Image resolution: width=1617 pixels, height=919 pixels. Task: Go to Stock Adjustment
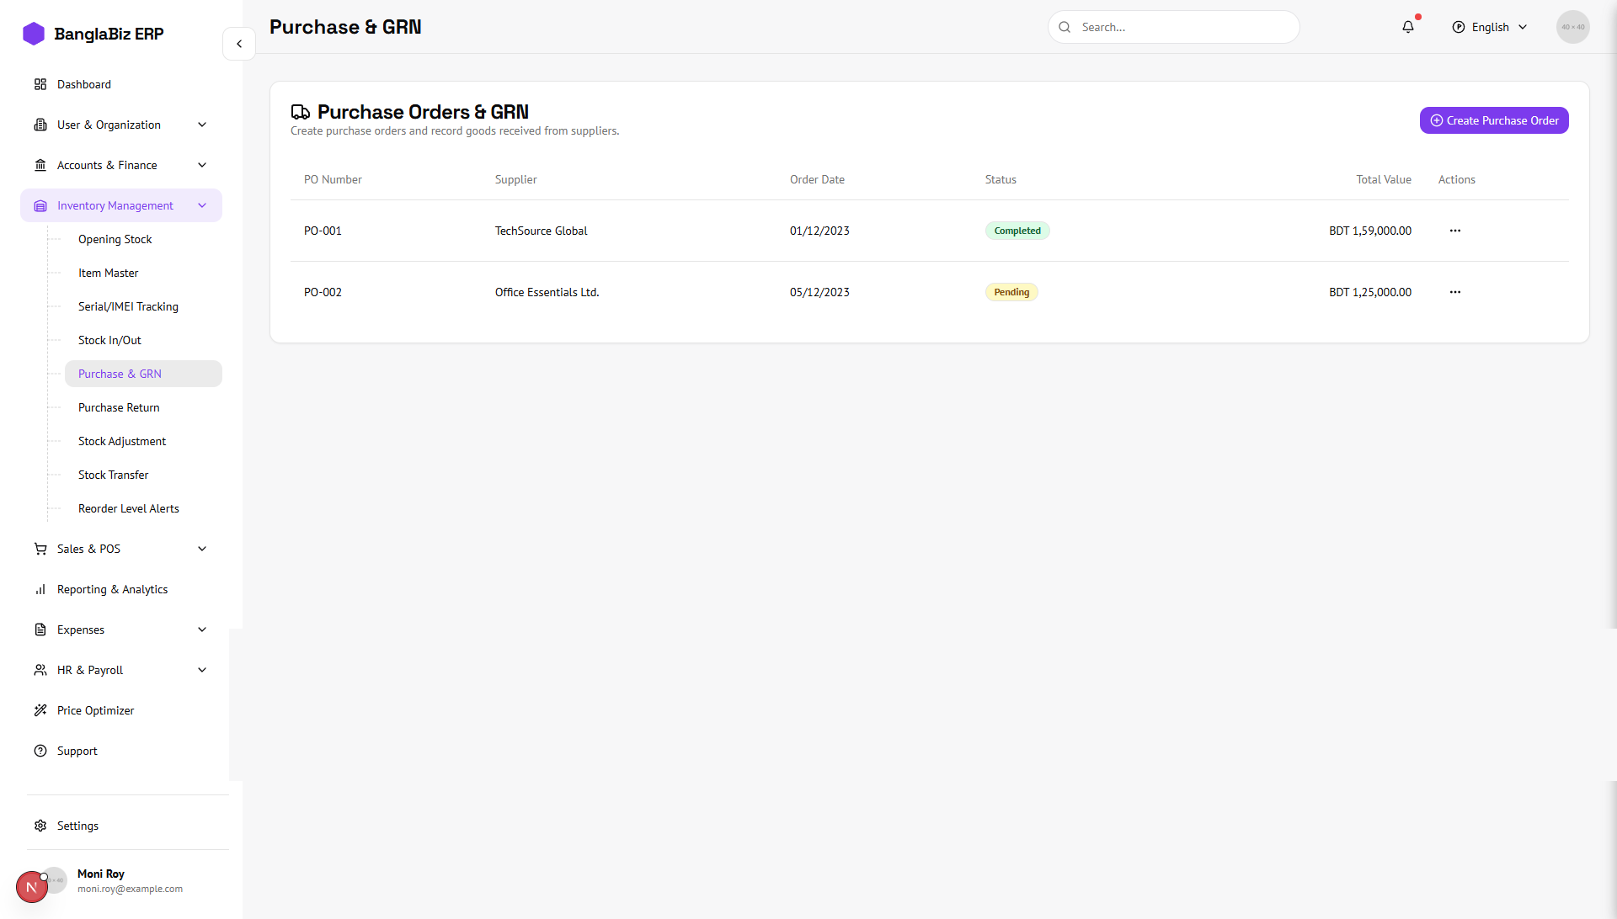click(x=122, y=441)
